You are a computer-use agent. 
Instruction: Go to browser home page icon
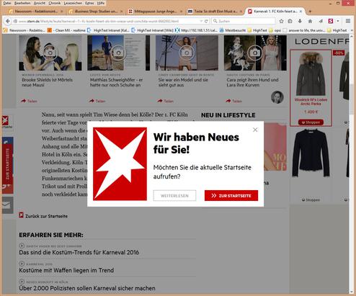[x=310, y=21]
